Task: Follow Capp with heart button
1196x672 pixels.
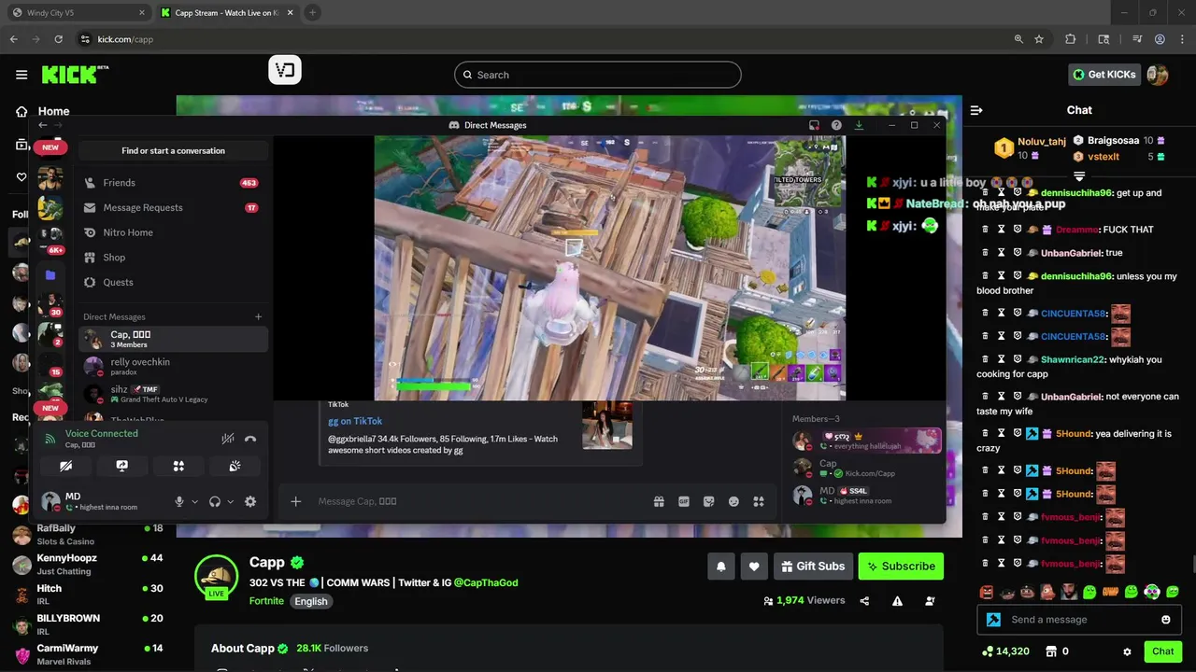Action: tap(754, 566)
